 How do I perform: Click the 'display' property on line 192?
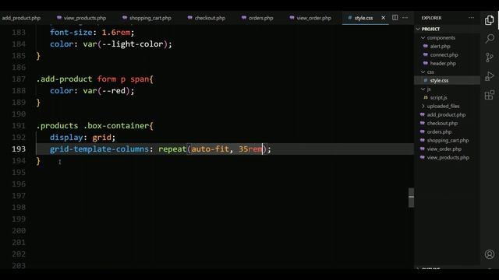(x=66, y=137)
